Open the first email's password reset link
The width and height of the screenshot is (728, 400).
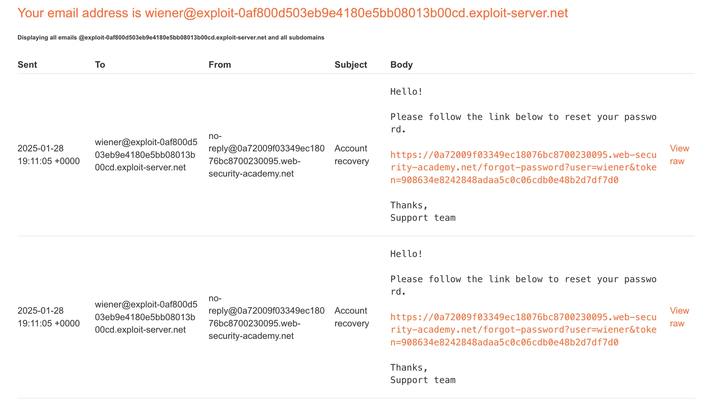523,168
